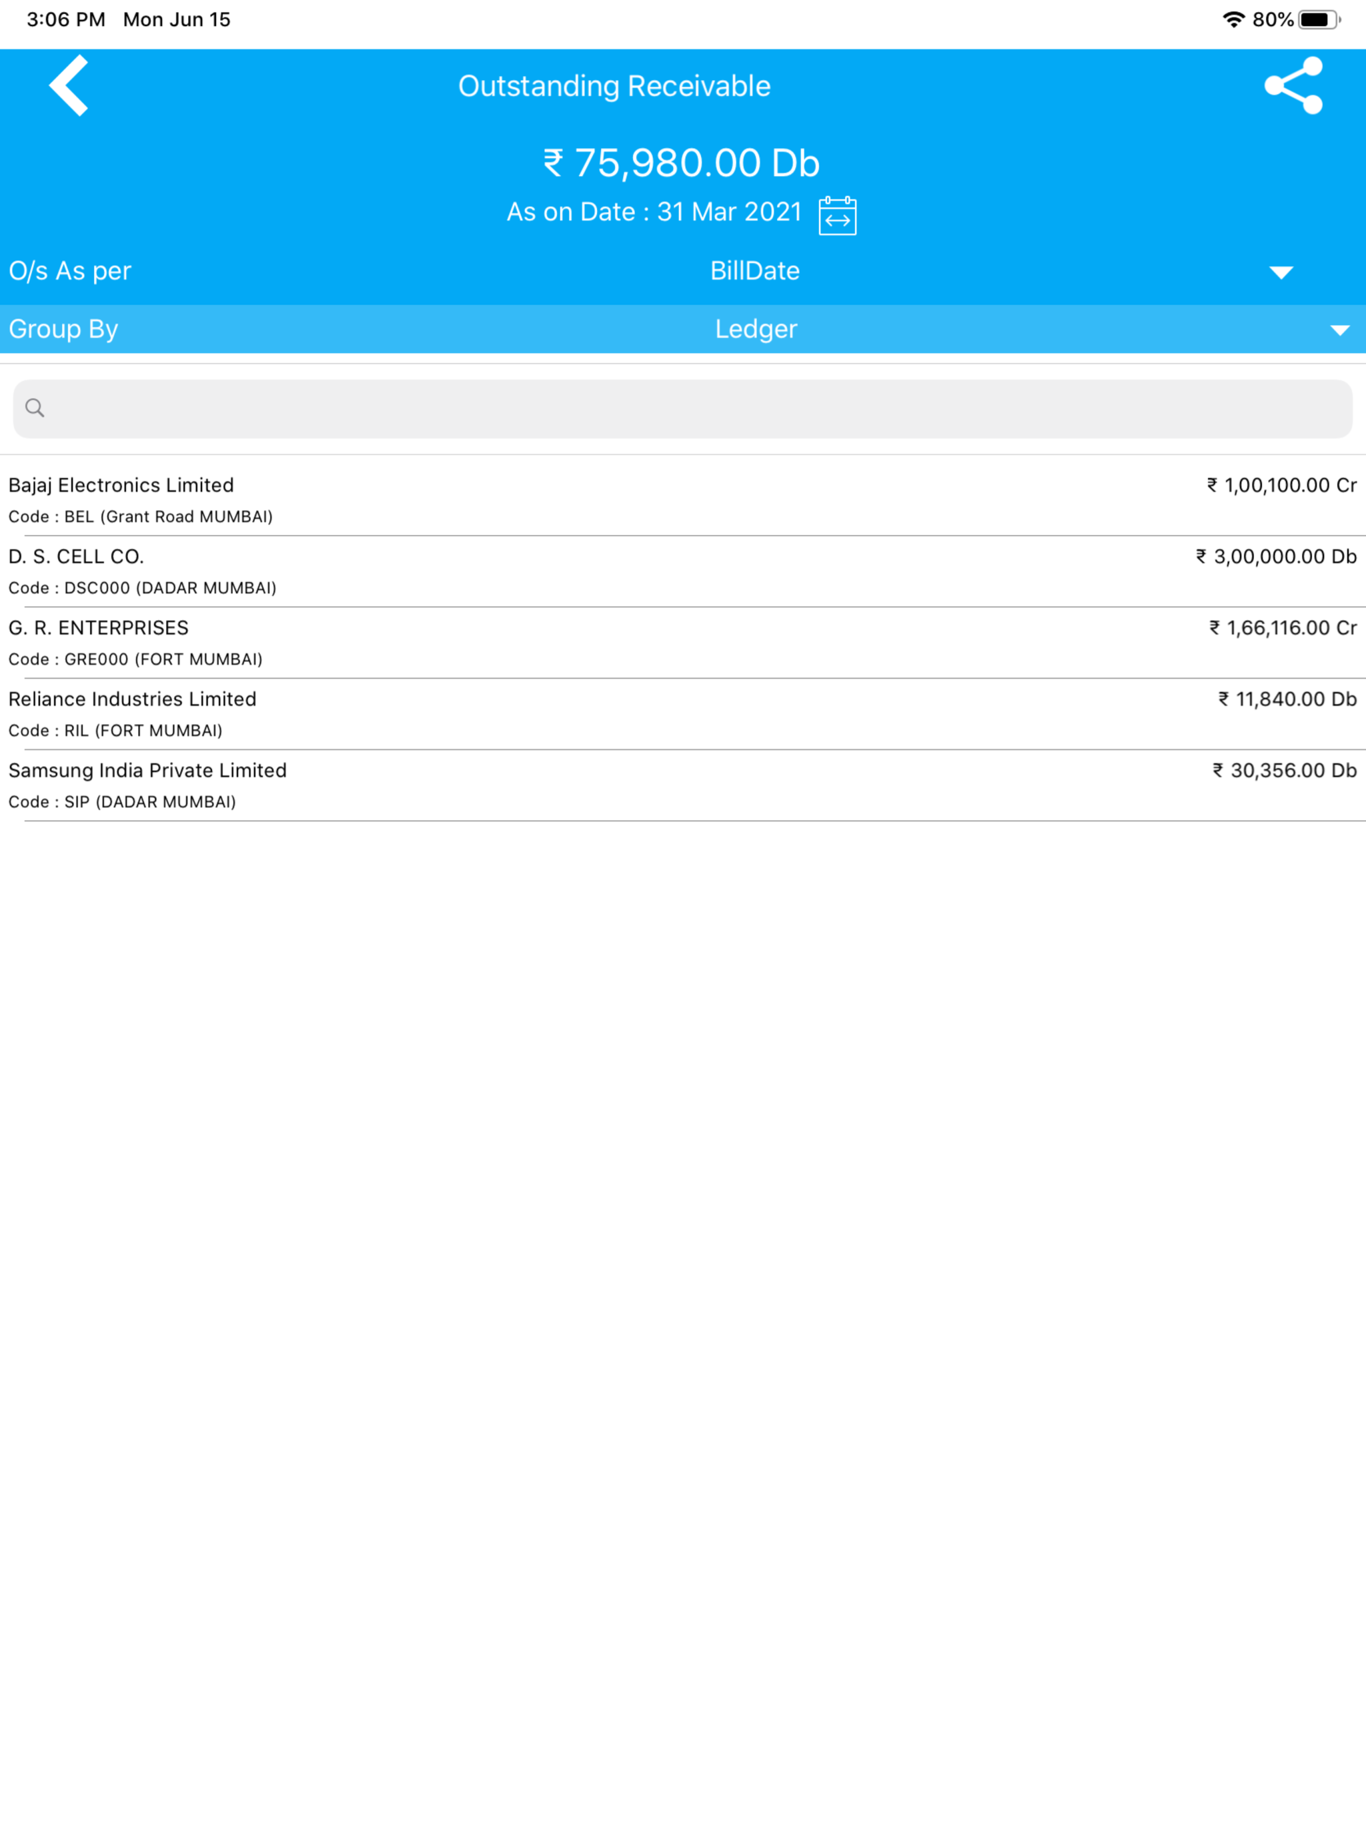Tap the status bar time 3:06 PM
The width and height of the screenshot is (1366, 1823).
pyautogui.click(x=66, y=20)
